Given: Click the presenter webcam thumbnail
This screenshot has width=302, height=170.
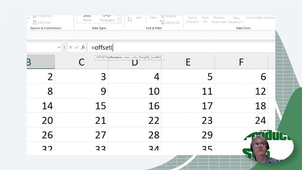Looking at the screenshot, I should coord(268,146).
